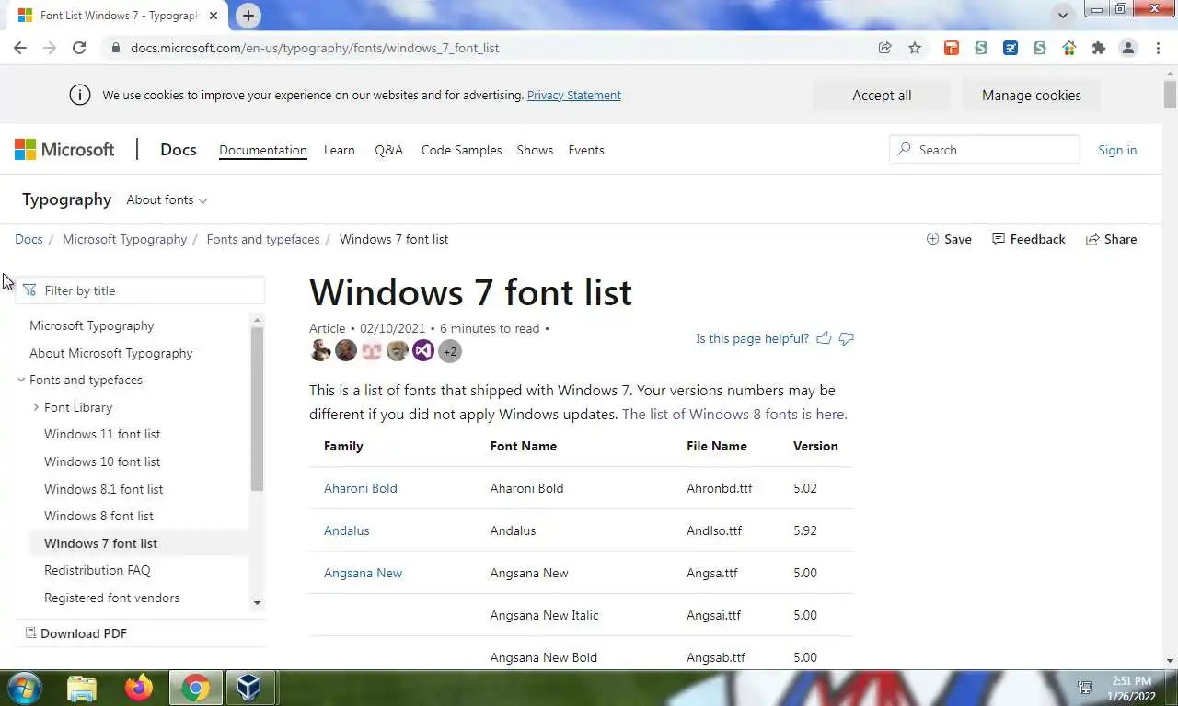Viewport: 1178px width, 706px height.
Task: Open the Extensions puzzle icon
Action: [1098, 48]
